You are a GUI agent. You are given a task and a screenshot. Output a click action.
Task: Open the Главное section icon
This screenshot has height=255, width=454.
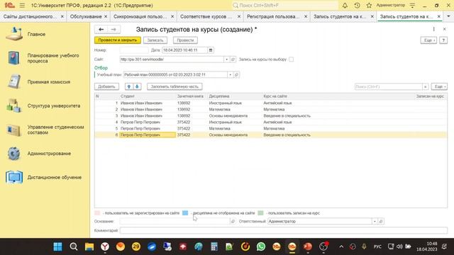(x=14, y=34)
